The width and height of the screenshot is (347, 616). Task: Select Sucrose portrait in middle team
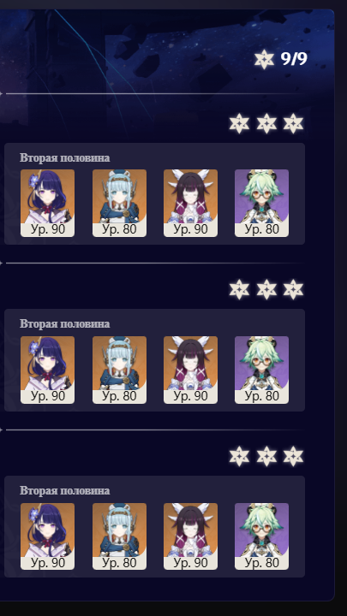(261, 370)
